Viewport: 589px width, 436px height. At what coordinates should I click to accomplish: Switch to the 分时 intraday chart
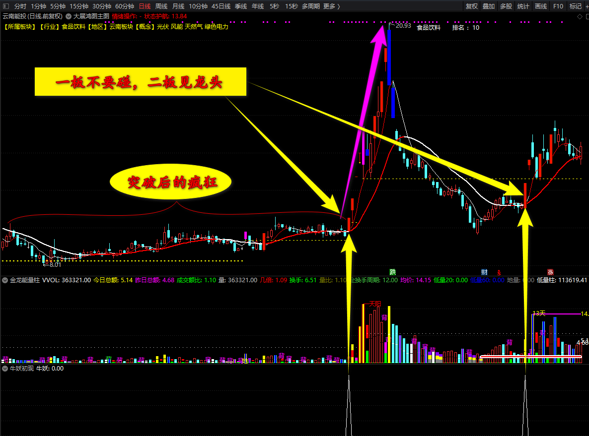point(20,6)
